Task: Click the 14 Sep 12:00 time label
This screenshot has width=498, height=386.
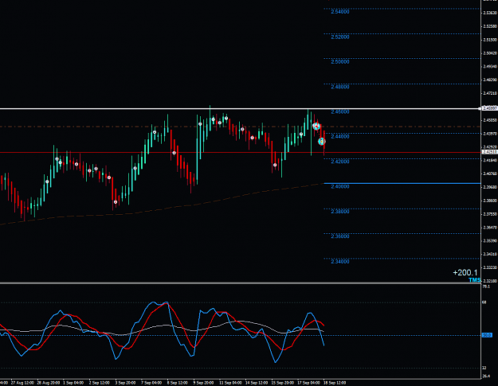Action: 257,383
